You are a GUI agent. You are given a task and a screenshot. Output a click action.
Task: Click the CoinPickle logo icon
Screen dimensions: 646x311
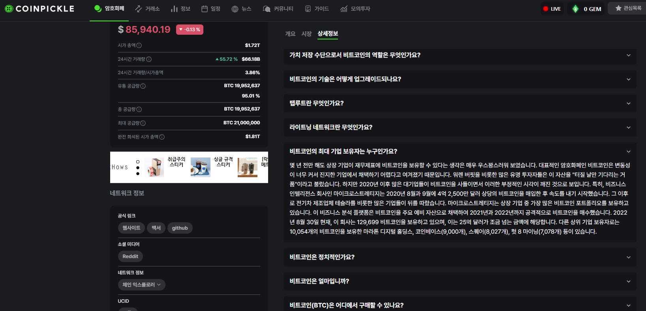click(9, 9)
